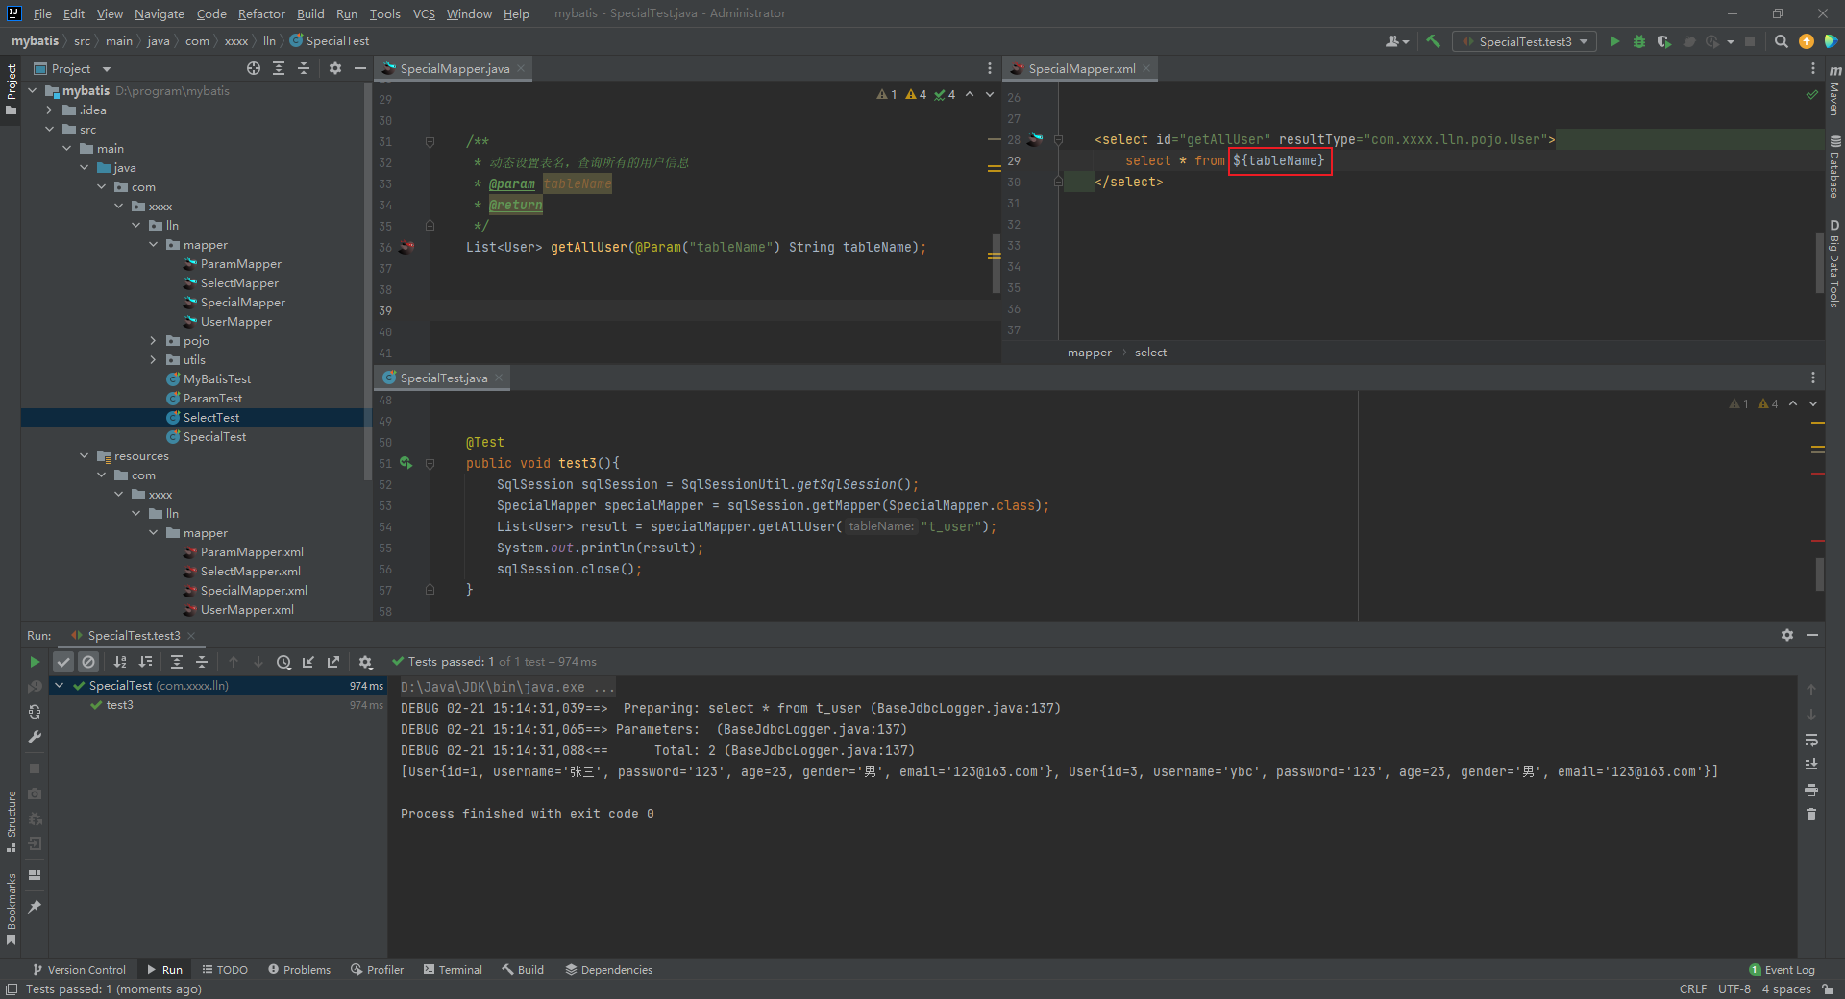Run SpecialTest.test3 with coverage icon
The image size is (1845, 999).
(x=1663, y=41)
